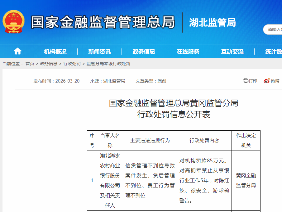Open the 新闻资讯 menu
This screenshot has height=212, width=282.
[x=99, y=51]
